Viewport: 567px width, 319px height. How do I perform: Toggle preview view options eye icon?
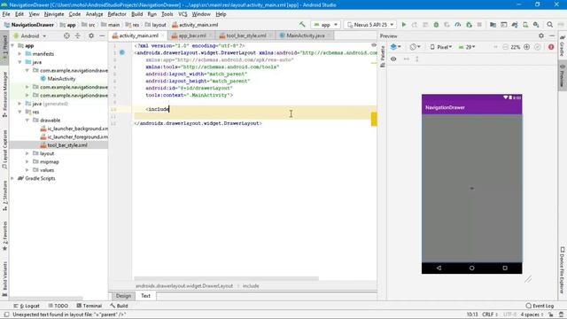pyautogui.click(x=393, y=58)
